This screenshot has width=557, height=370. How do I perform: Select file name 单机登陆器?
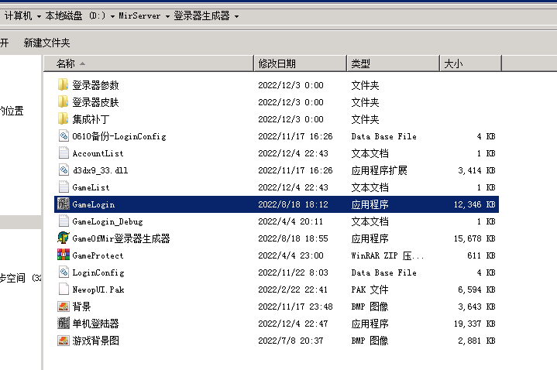pos(95,324)
